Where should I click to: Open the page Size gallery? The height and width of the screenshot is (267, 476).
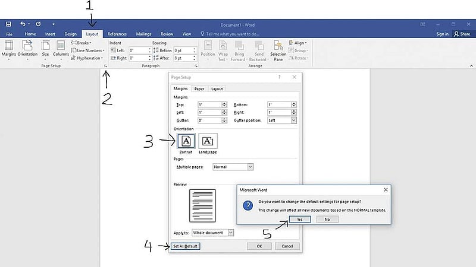coord(46,50)
